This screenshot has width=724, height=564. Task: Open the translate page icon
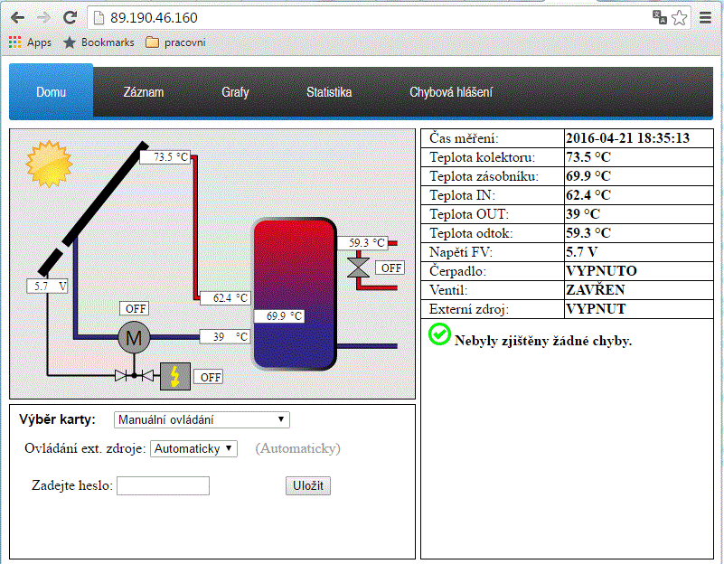coord(659,17)
